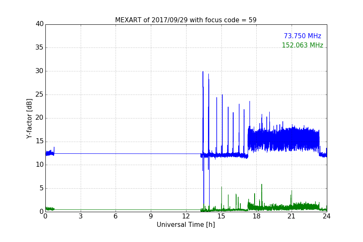The height and width of the screenshot is (242, 363).
Task: Click the y-axis tick label 35
Action: point(39,47)
